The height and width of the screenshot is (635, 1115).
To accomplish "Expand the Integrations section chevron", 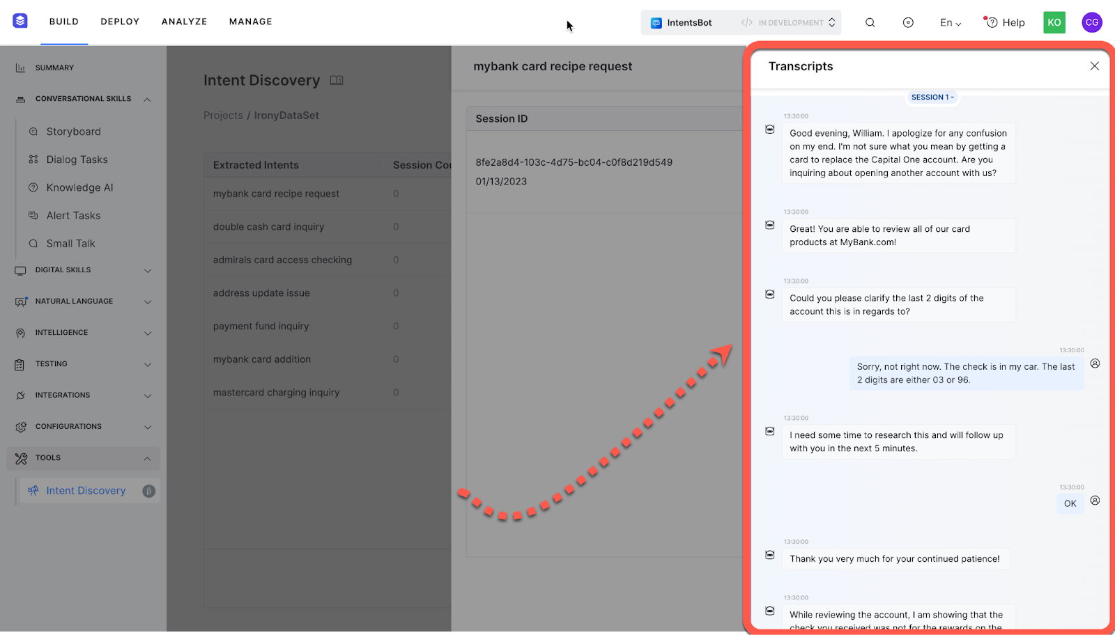I will tap(147, 395).
